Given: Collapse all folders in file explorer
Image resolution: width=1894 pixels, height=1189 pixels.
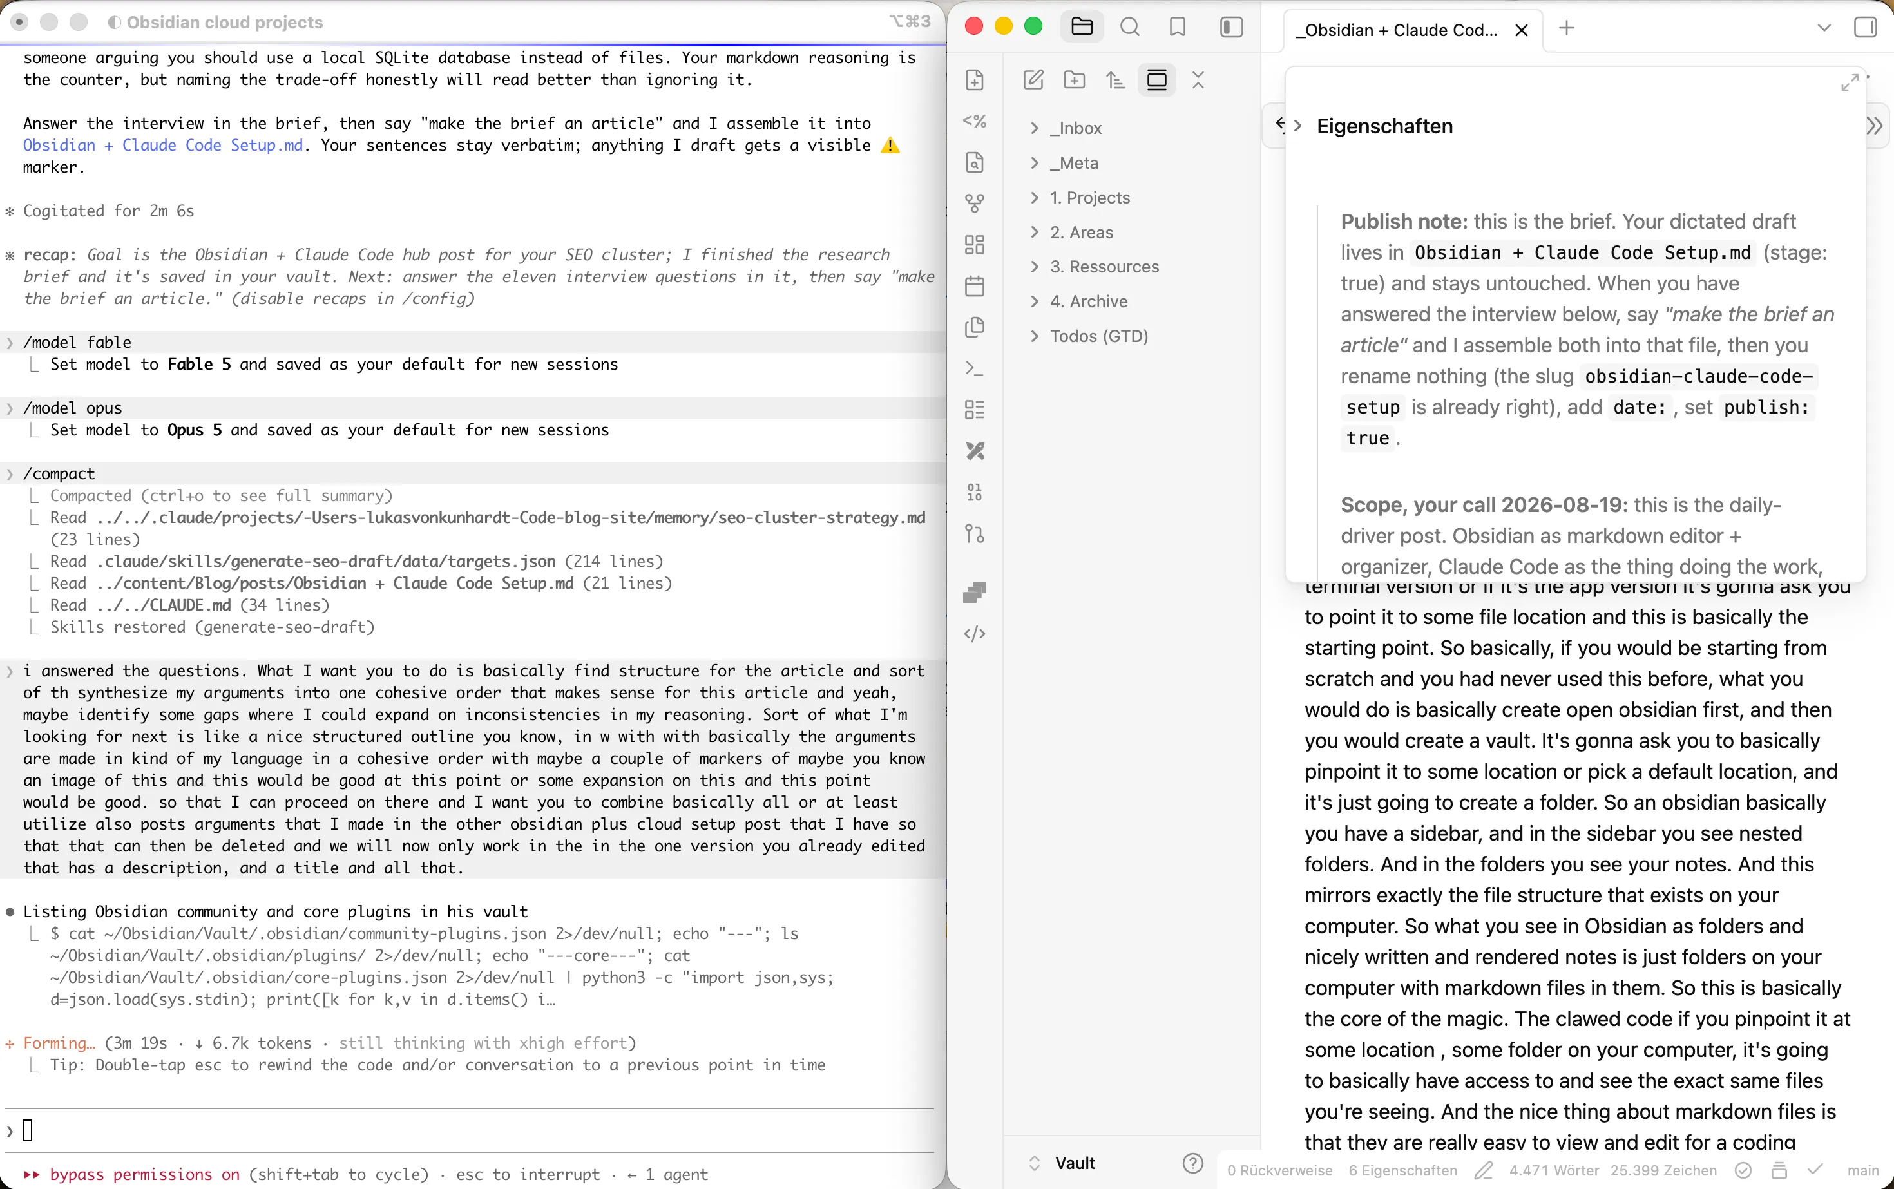Looking at the screenshot, I should (x=1198, y=79).
